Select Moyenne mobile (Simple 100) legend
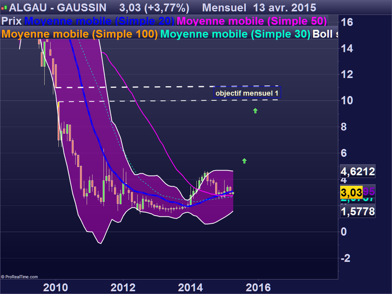392x294 pixels. pos(79,34)
